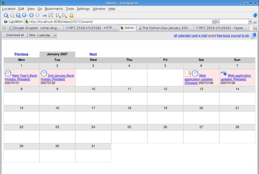
Task: Open the Bookmarks menu
Action: pos(54,9)
